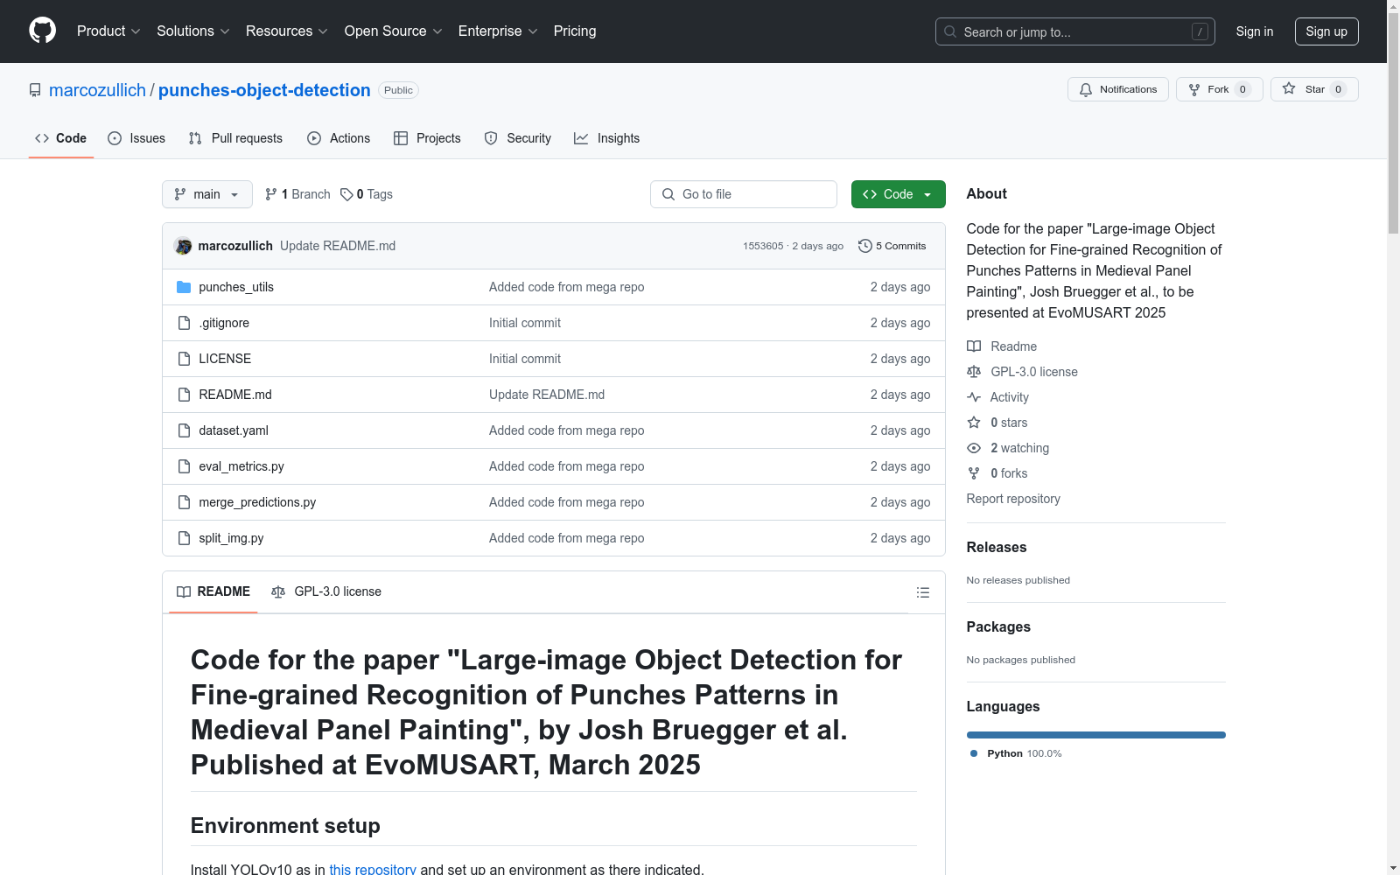
Task: Click the marcozullich avatar in commit row
Action: point(183,246)
